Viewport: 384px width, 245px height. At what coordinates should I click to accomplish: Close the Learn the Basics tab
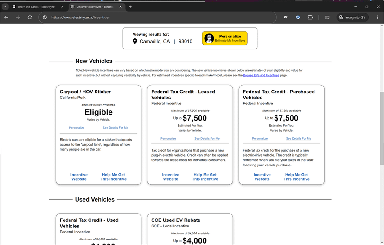click(62, 7)
